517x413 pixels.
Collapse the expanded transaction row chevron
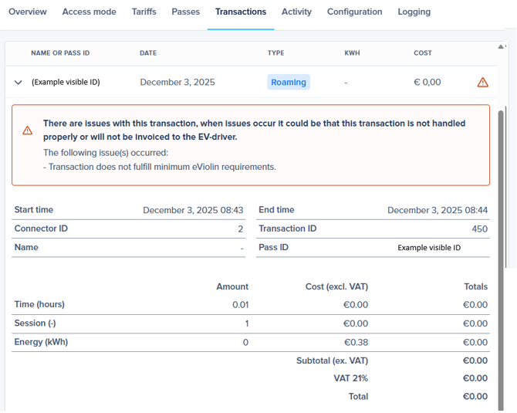(x=19, y=82)
